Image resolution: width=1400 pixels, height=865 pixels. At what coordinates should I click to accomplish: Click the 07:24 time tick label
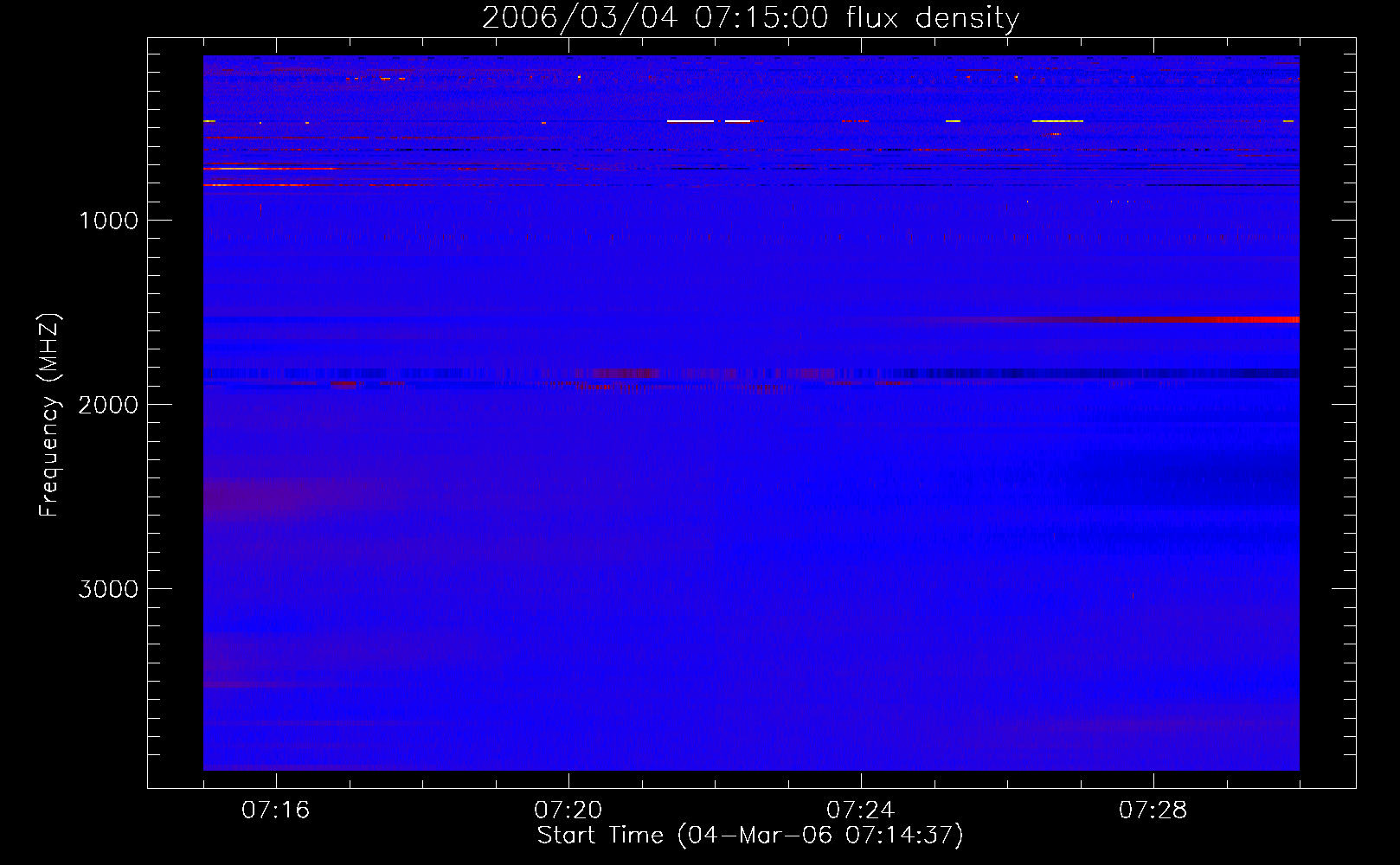(x=861, y=810)
